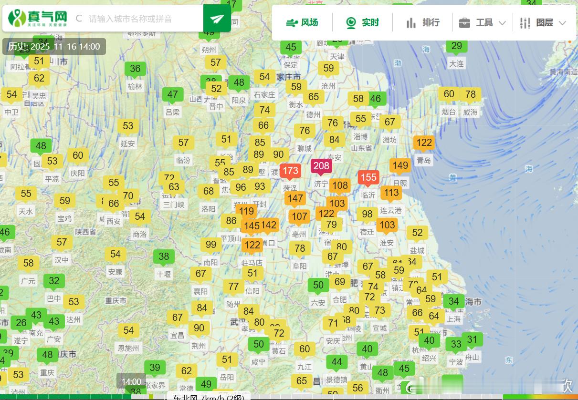Select the 恩施州 AQI 54 marker
The width and height of the screenshot is (578, 400).
[x=128, y=331]
